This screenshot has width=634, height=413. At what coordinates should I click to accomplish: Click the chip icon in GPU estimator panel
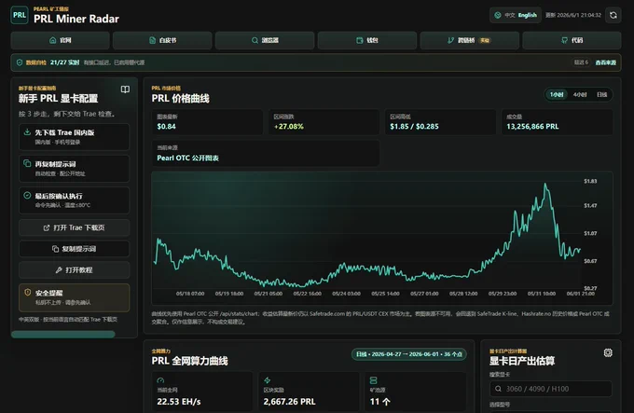[x=608, y=352]
